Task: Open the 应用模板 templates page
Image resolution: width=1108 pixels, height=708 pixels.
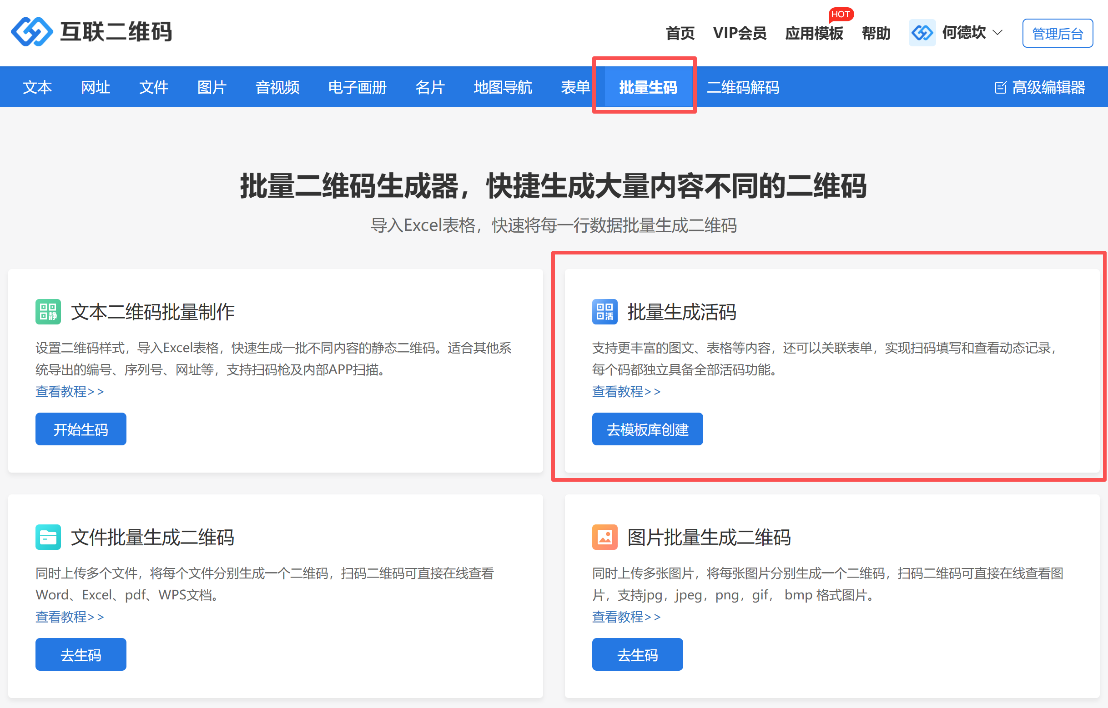Action: pos(814,33)
